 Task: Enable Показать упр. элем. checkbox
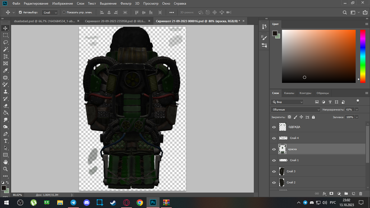tap(64, 12)
